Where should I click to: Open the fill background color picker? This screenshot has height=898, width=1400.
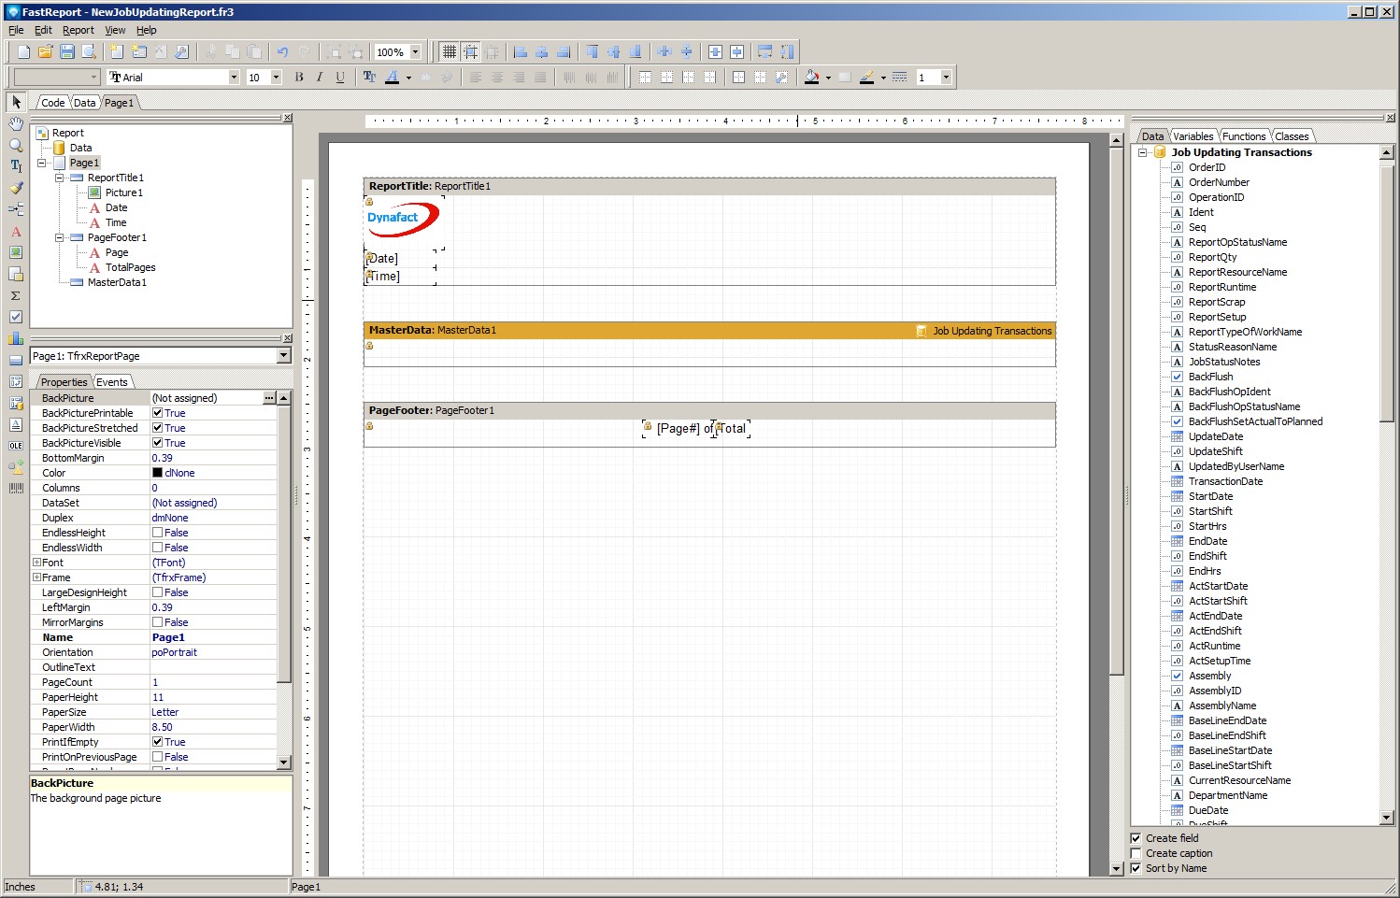coord(811,78)
